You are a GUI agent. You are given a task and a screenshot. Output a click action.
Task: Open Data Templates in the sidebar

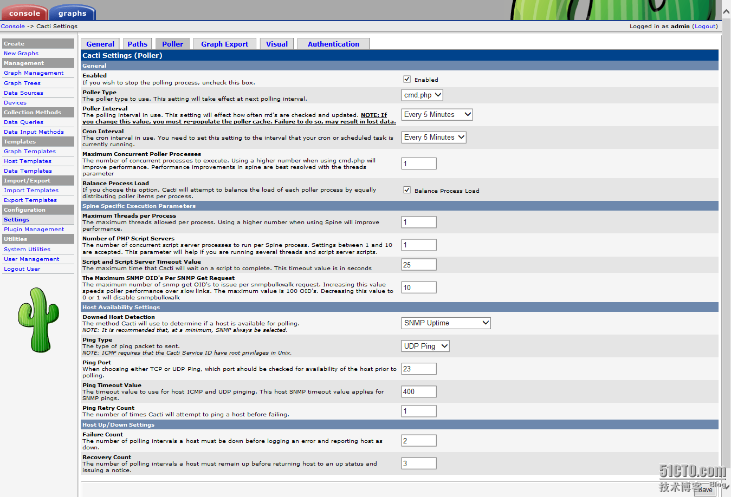(28, 171)
